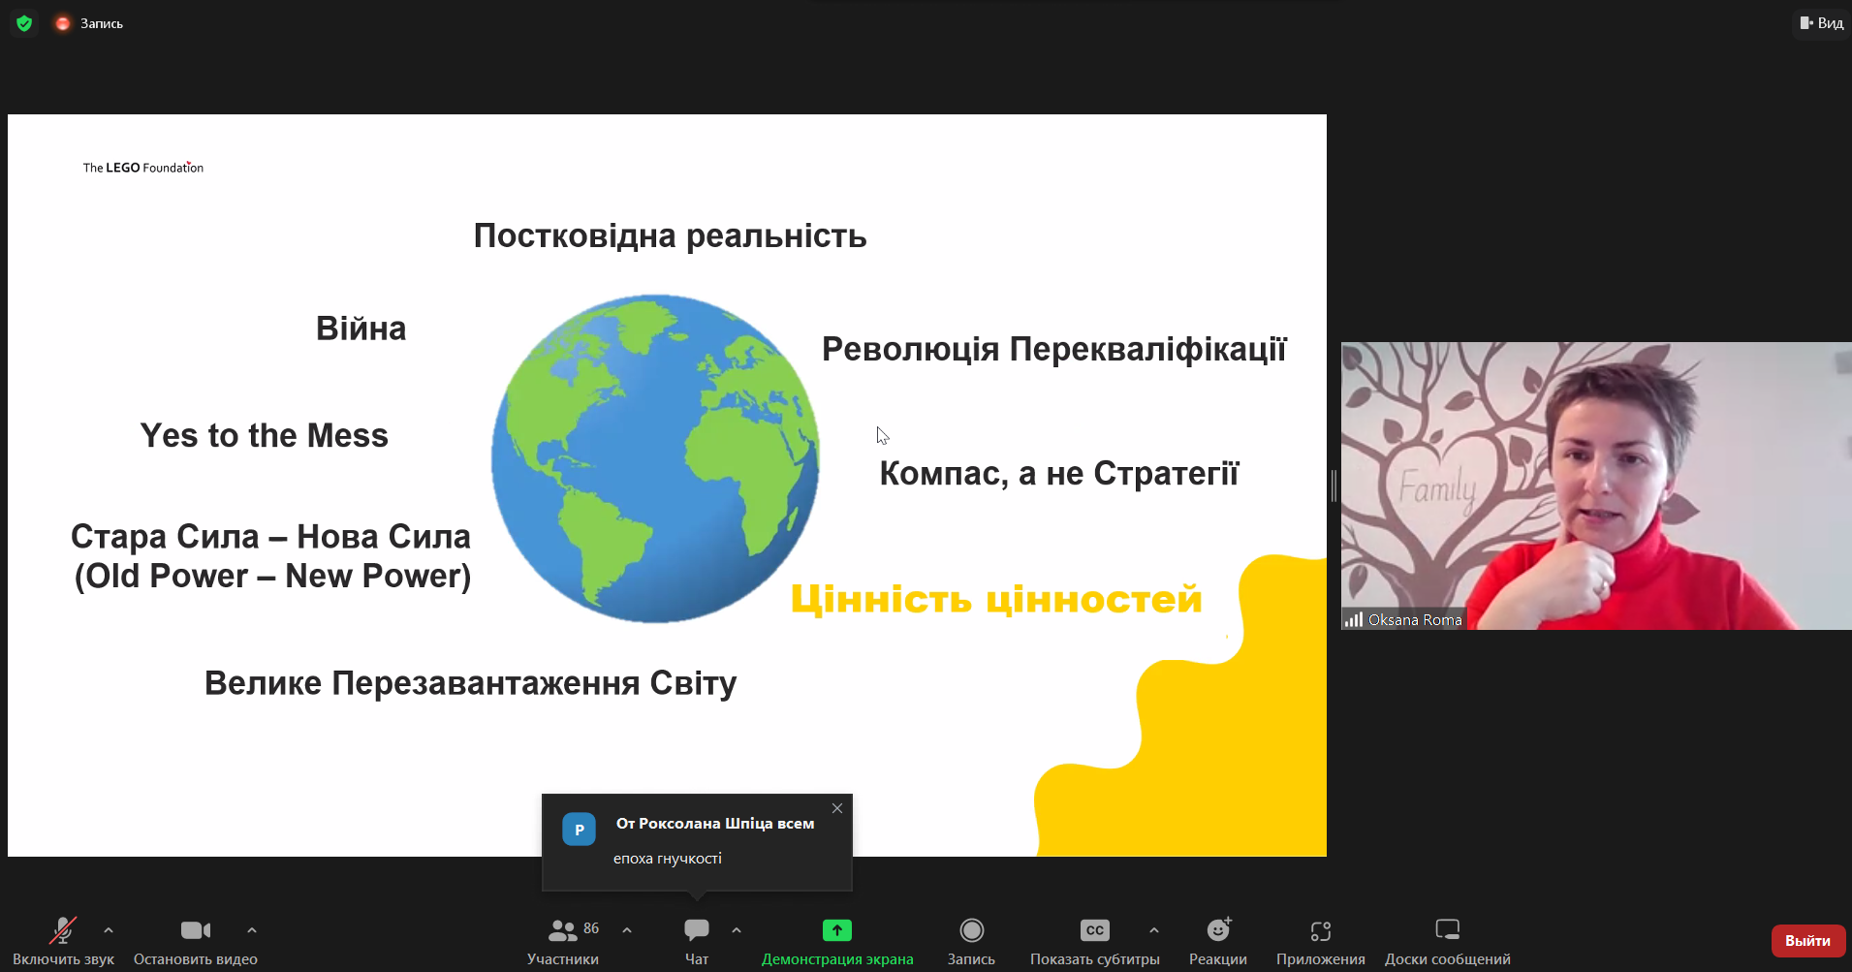1852x972 pixels.
Task: Expand the chat options chevron
Action: [737, 930]
